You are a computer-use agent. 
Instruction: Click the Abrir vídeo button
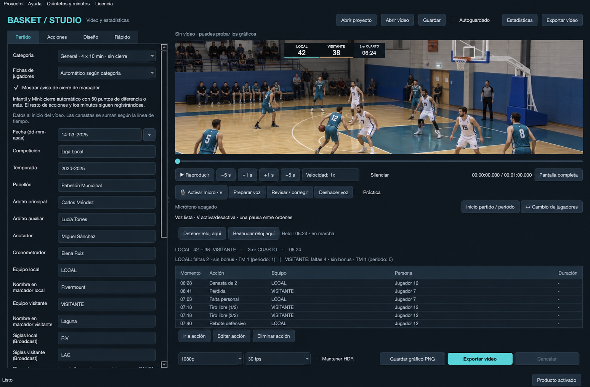(397, 20)
